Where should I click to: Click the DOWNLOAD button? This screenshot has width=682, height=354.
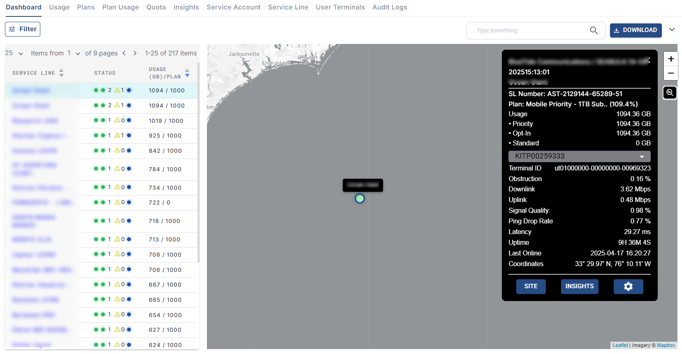click(x=636, y=30)
